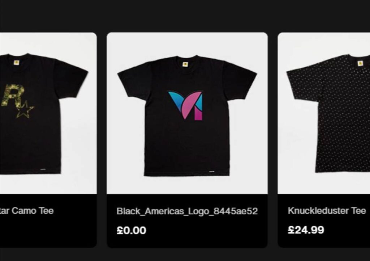Open the Black_Americas_Logo tee product image
Image resolution: width=370 pixels, height=261 pixels.
[x=187, y=113]
